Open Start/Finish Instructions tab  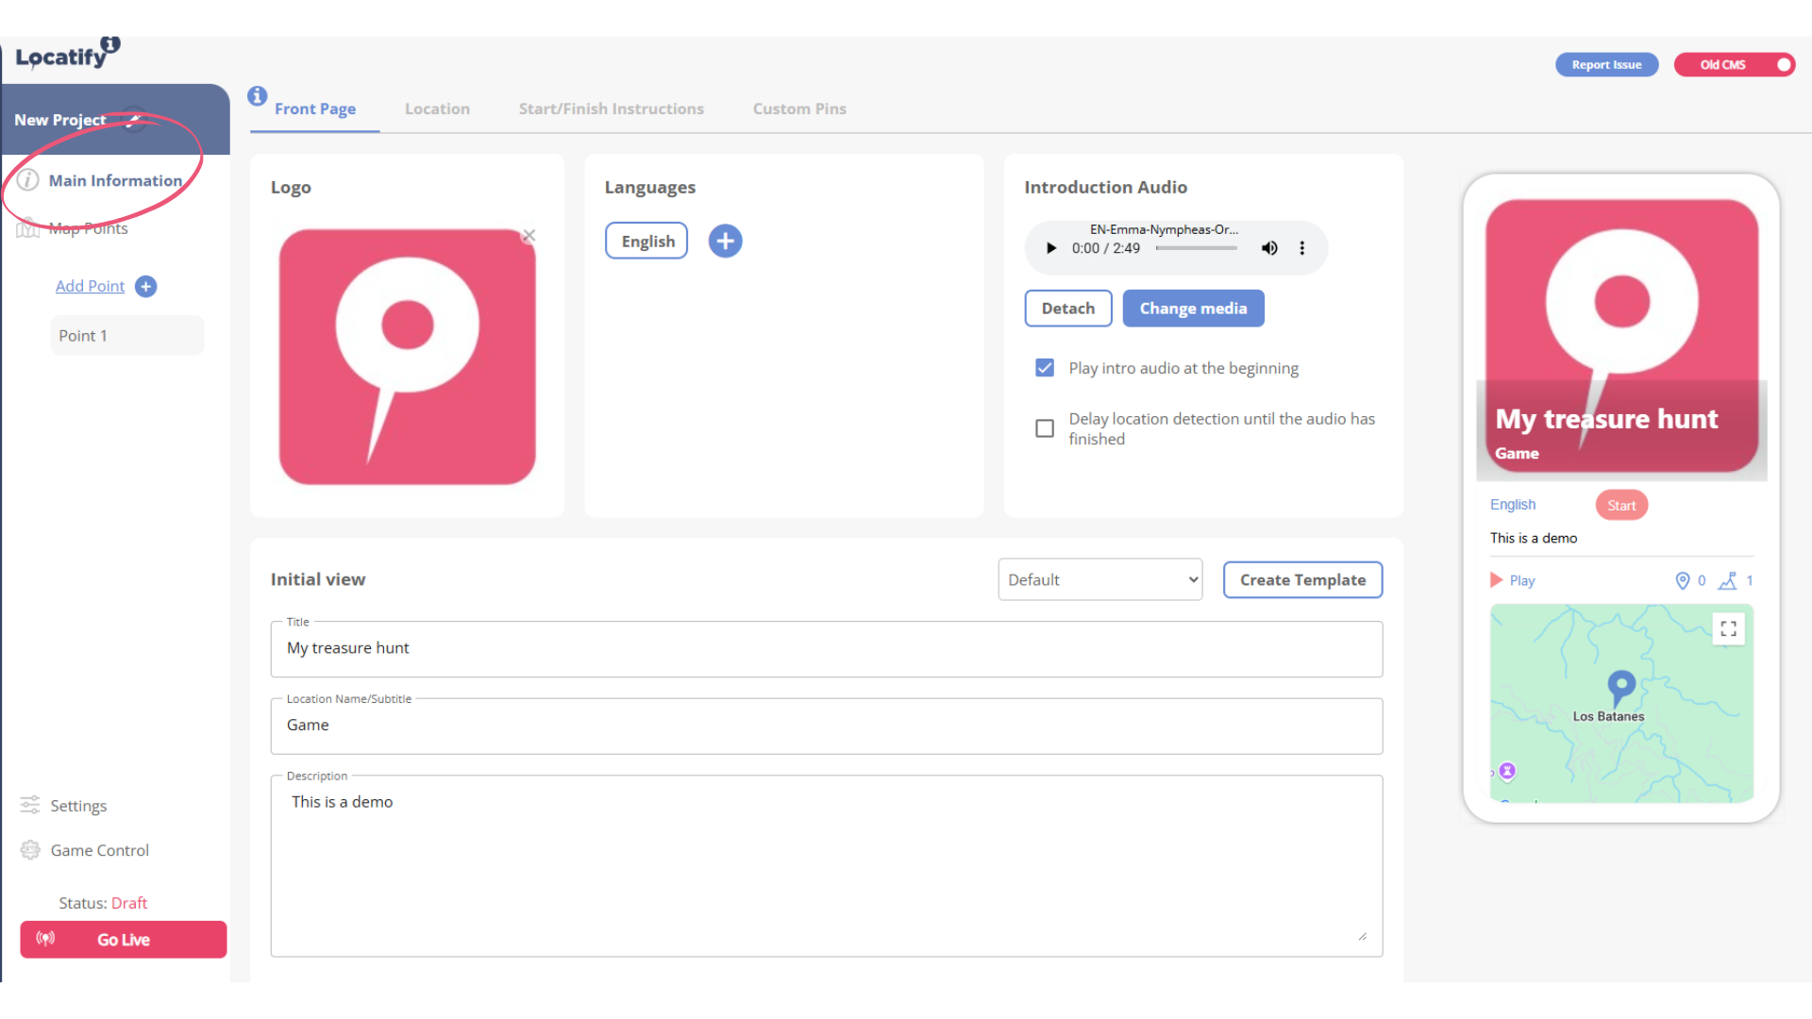612,109
